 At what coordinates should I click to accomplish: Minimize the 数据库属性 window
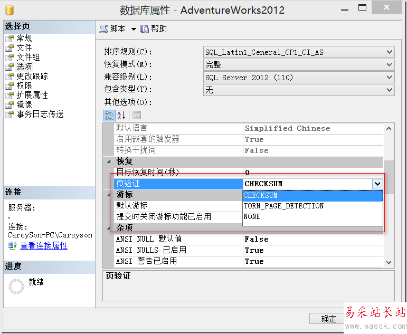345,10
